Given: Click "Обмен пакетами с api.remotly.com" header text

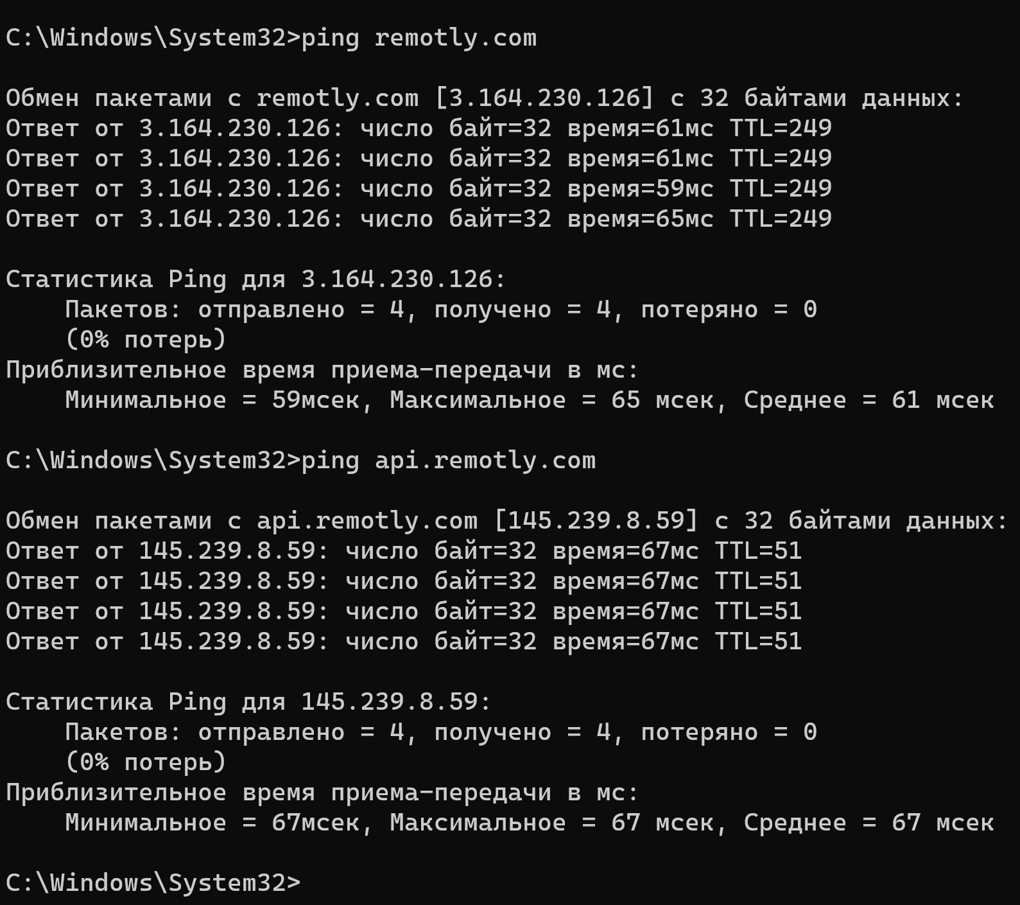Looking at the screenshot, I should point(241,521).
